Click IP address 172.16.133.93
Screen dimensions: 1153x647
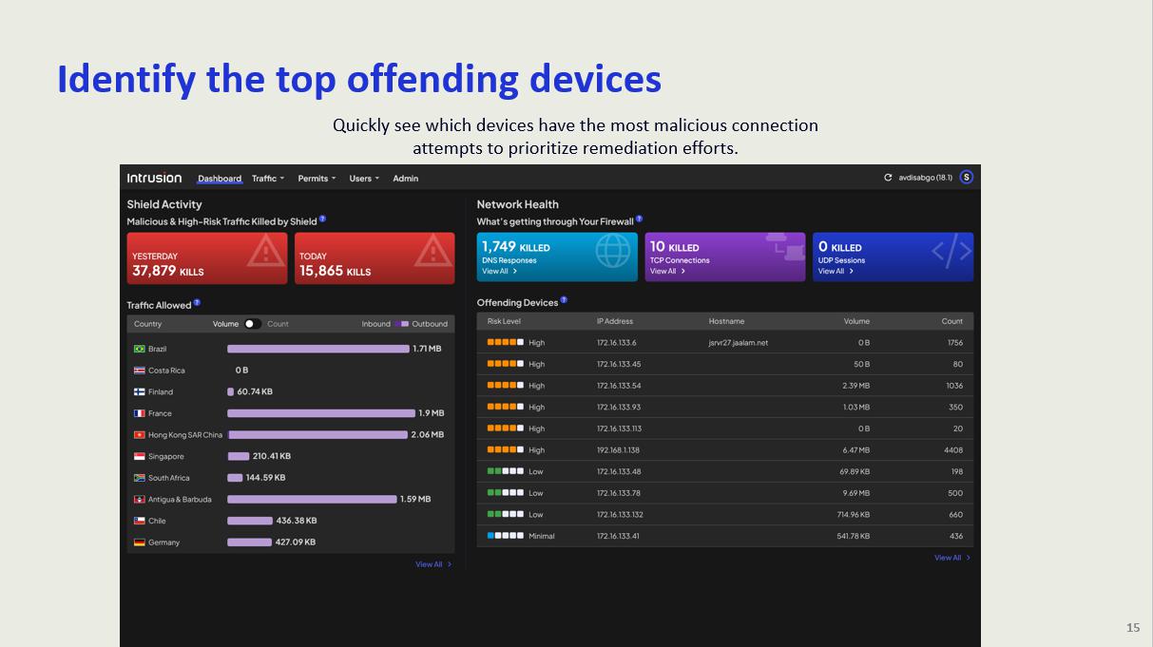coord(619,408)
